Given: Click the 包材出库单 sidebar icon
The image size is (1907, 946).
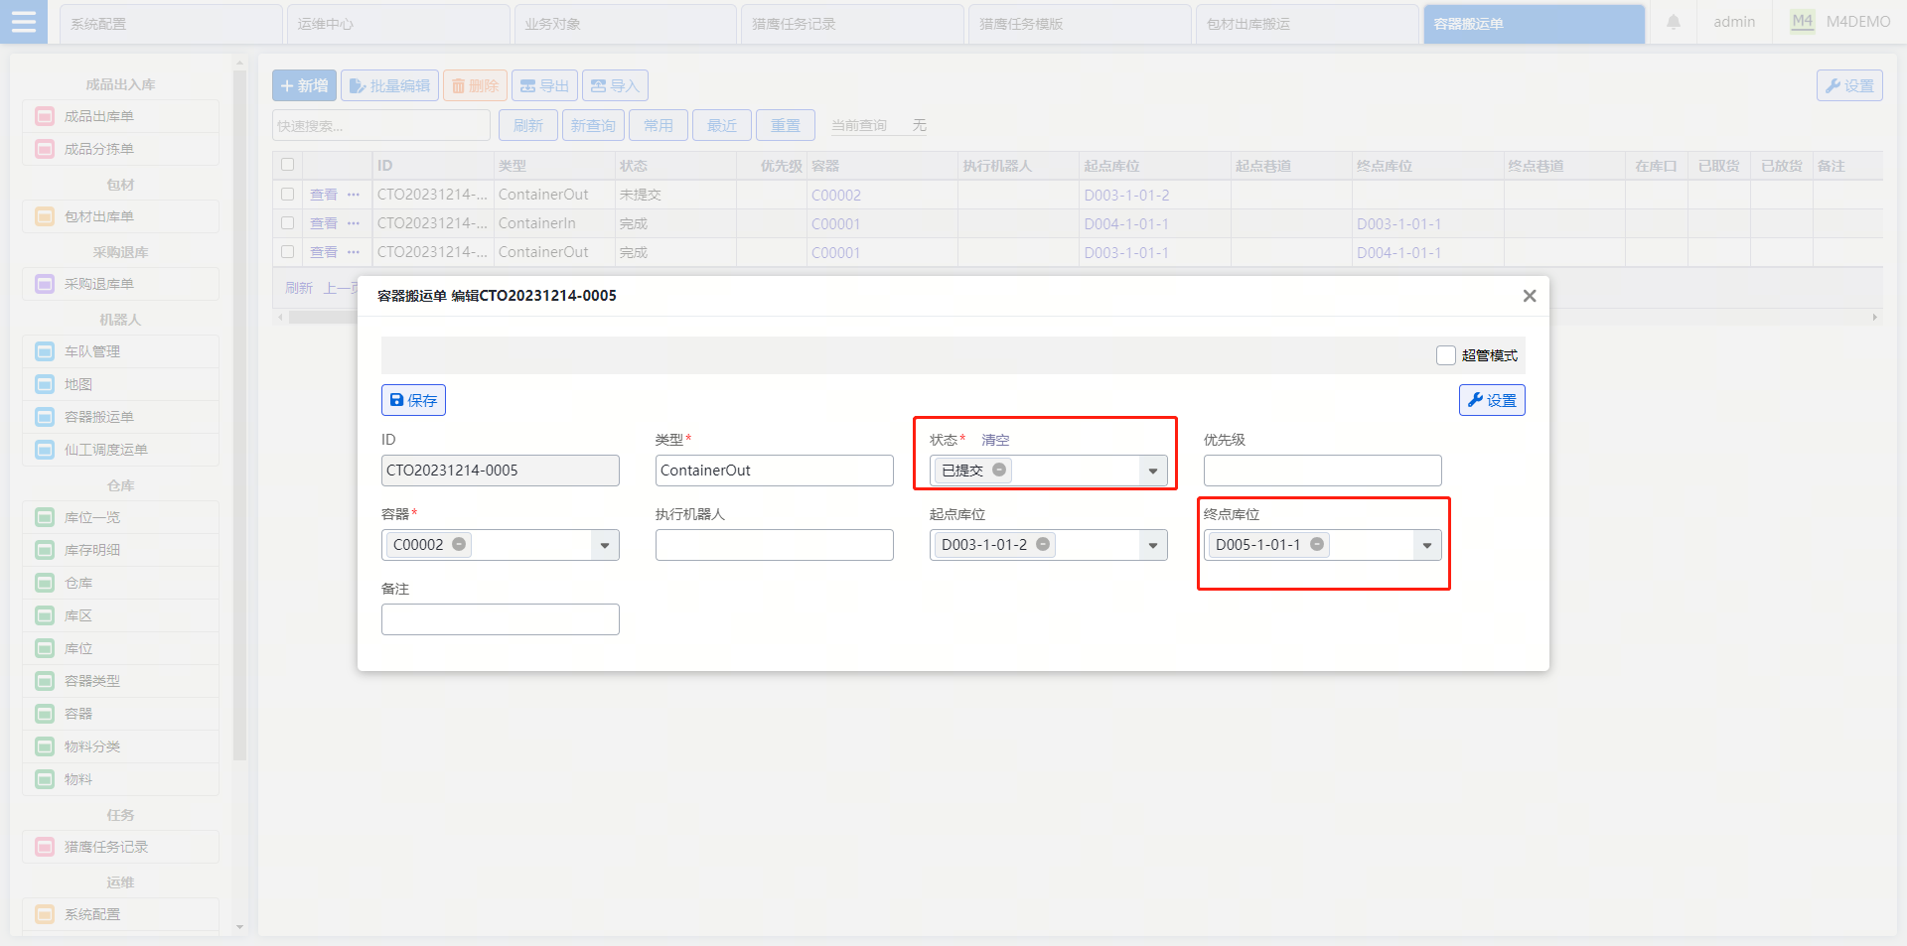Looking at the screenshot, I should coord(45,216).
